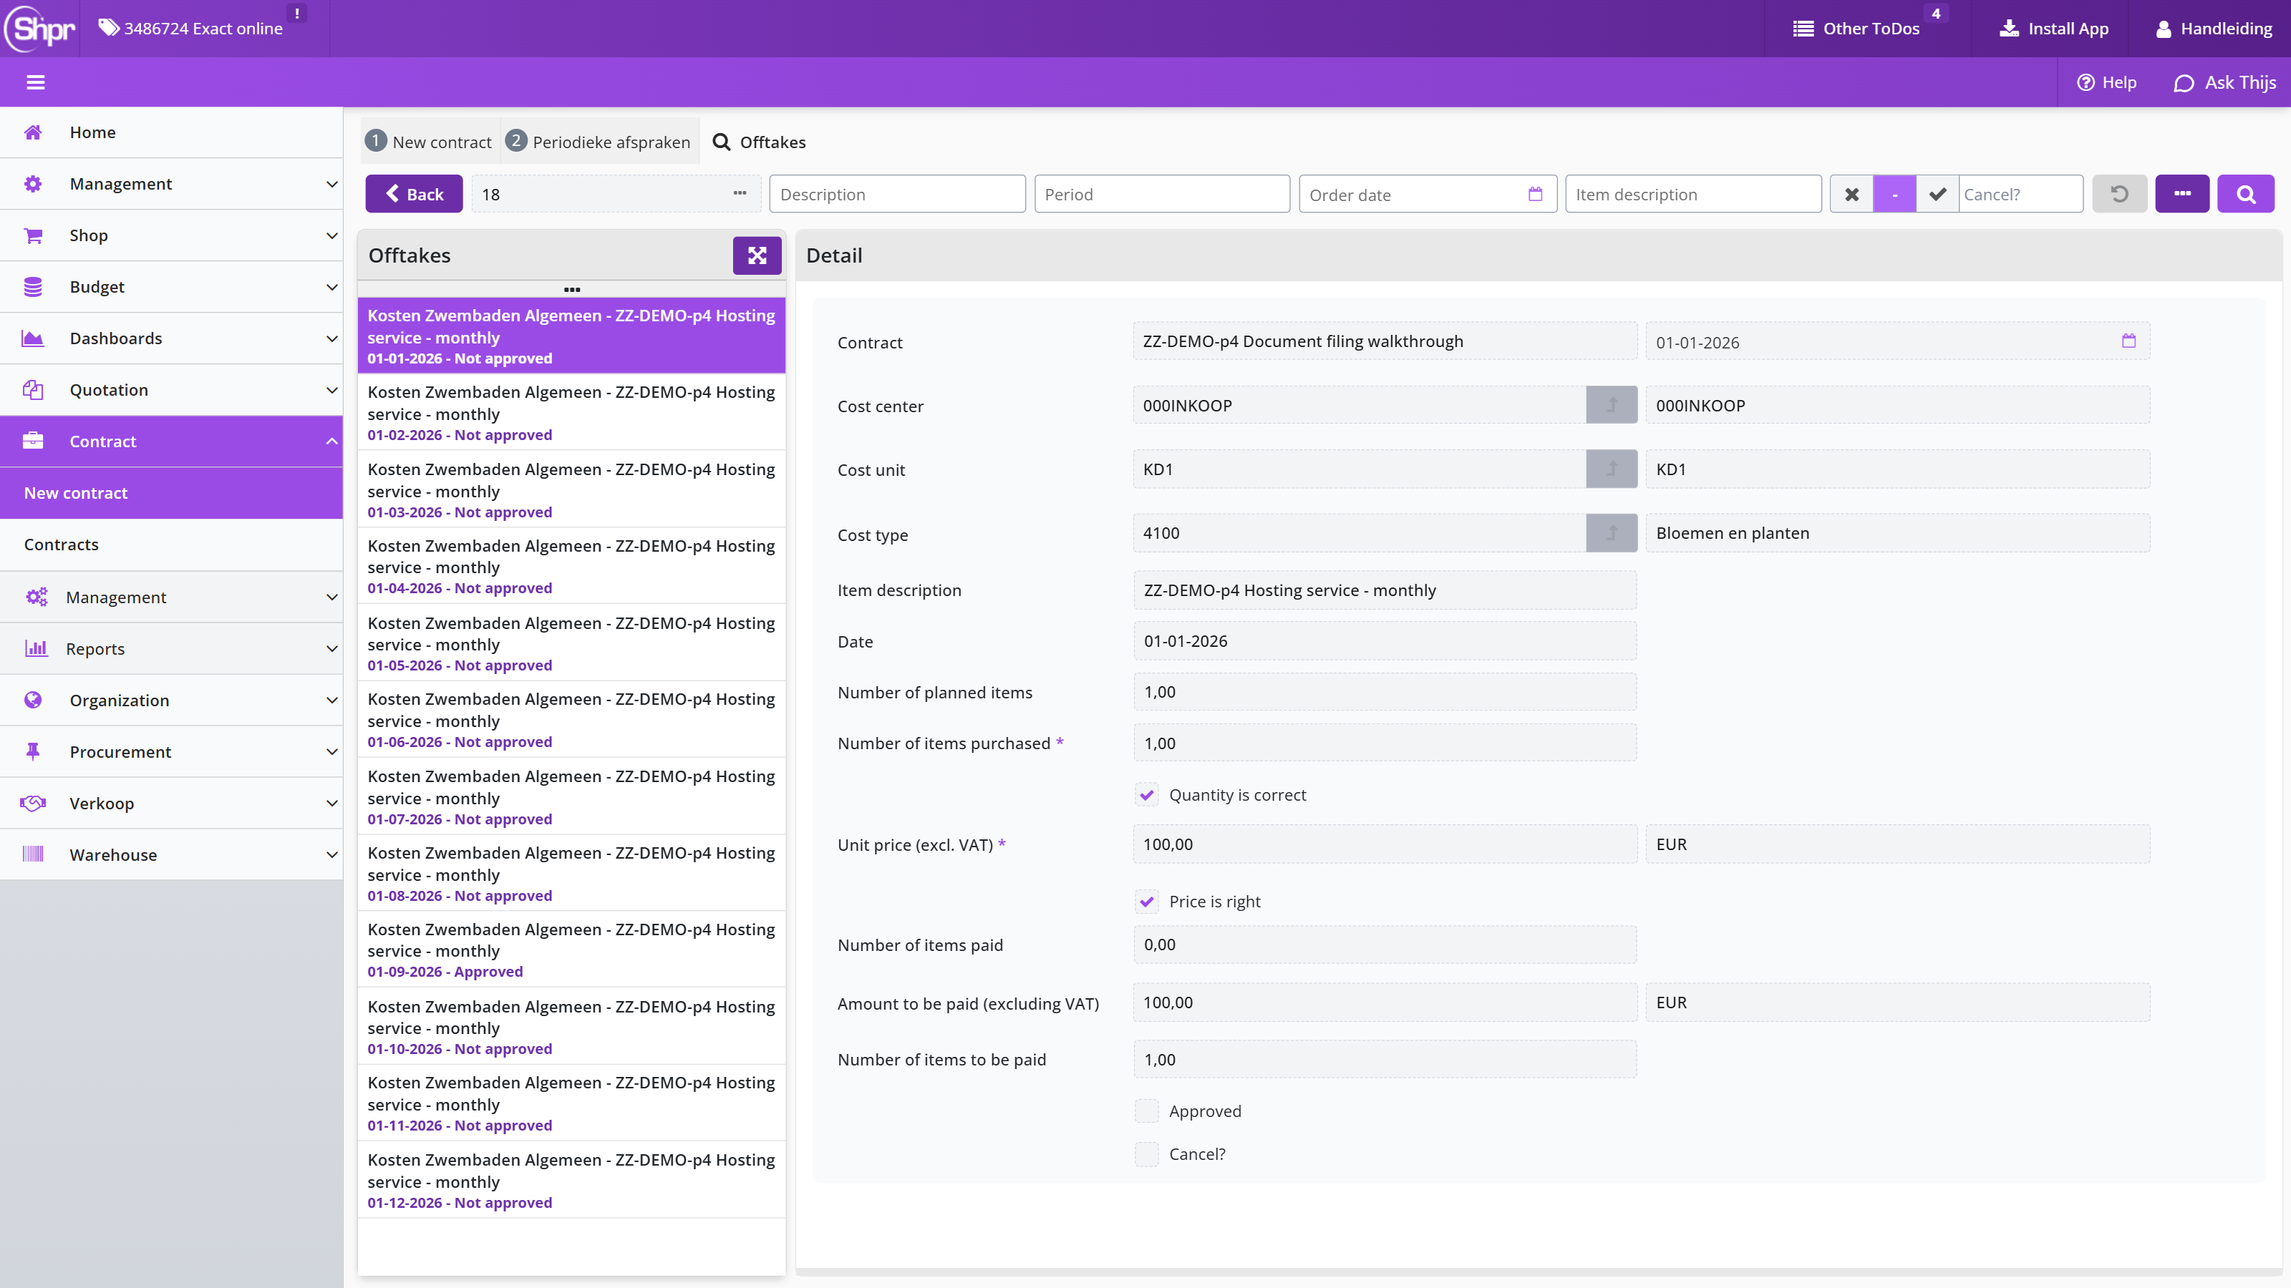Open the Handleiding link
This screenshot has width=2291, height=1288.
[x=2214, y=29]
